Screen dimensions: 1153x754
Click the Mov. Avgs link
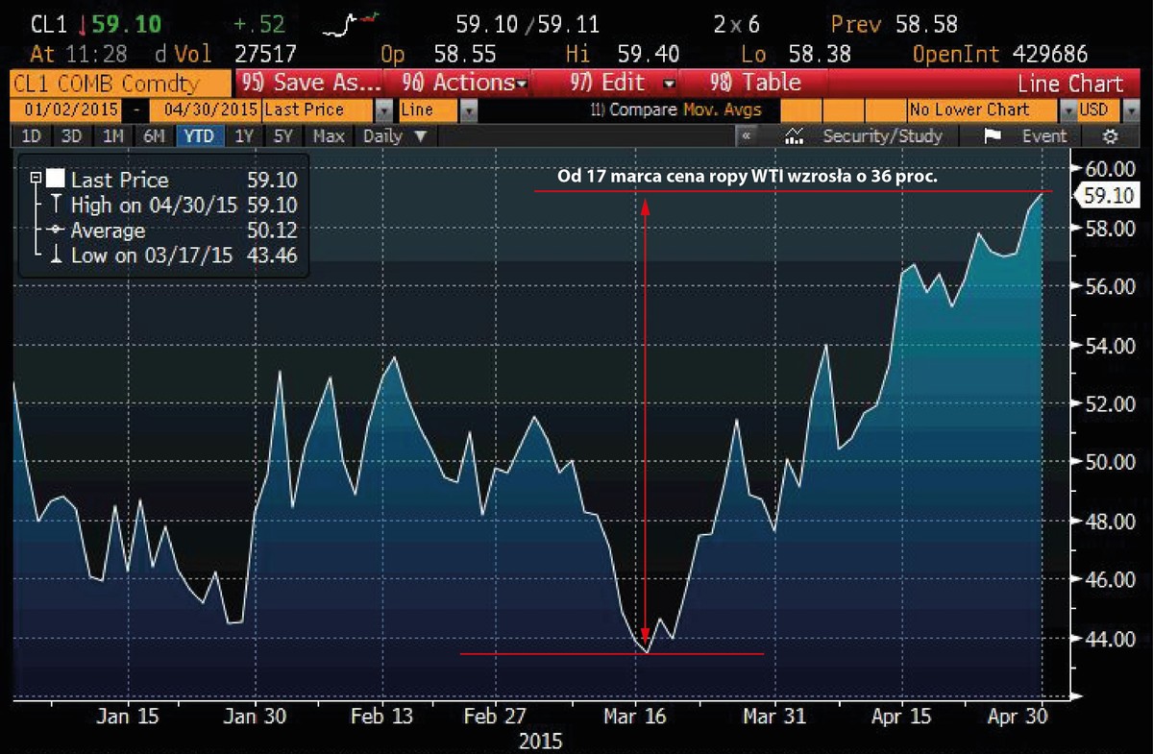(x=722, y=109)
